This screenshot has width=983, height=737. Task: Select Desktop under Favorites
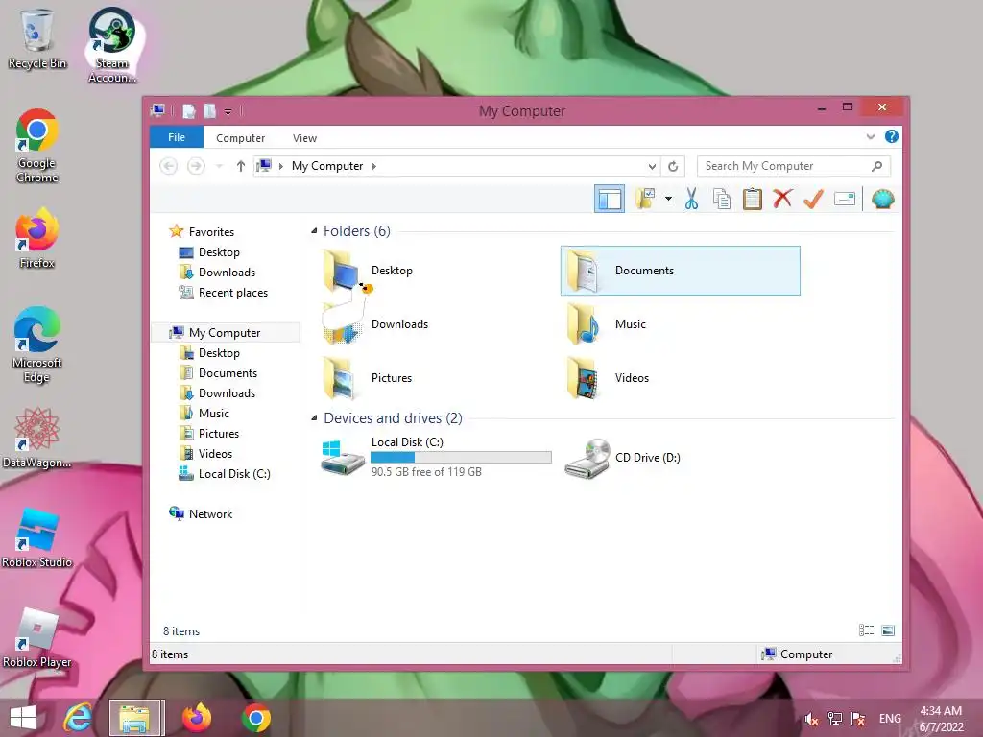[218, 252]
